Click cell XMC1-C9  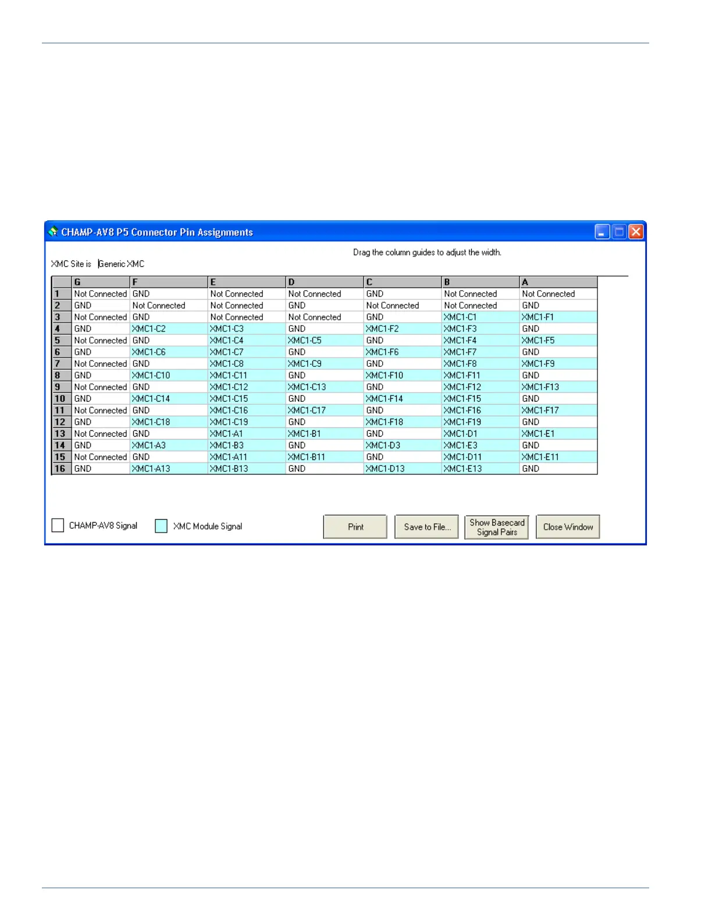[x=325, y=363]
